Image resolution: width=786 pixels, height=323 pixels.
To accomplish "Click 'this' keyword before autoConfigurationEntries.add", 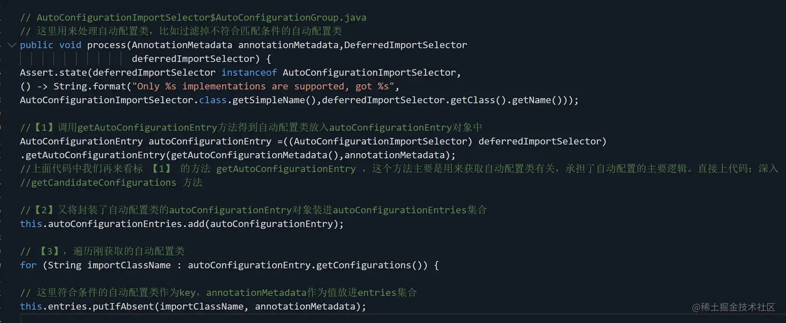I will pyautogui.click(x=31, y=224).
